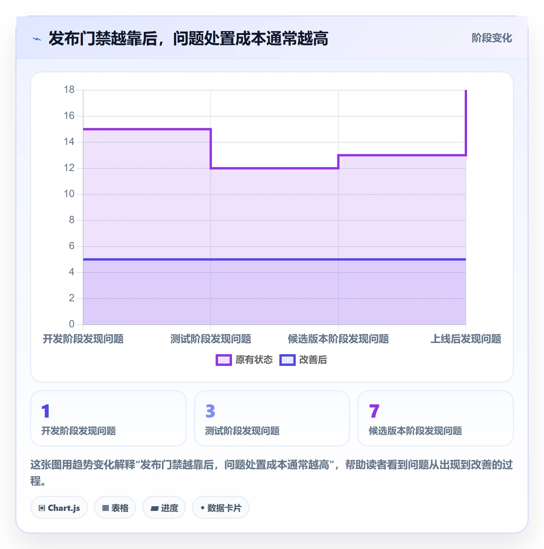Click the diamond icon in 数据卡片 chip
Viewport: 544px width, 549px height.
pos(202,508)
